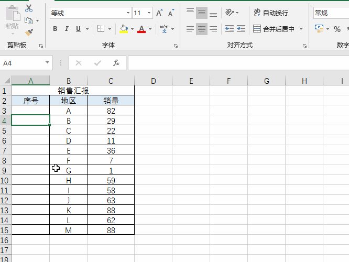Screen dimensions: 349x262
Task: Increase indent
Action: [241, 29]
